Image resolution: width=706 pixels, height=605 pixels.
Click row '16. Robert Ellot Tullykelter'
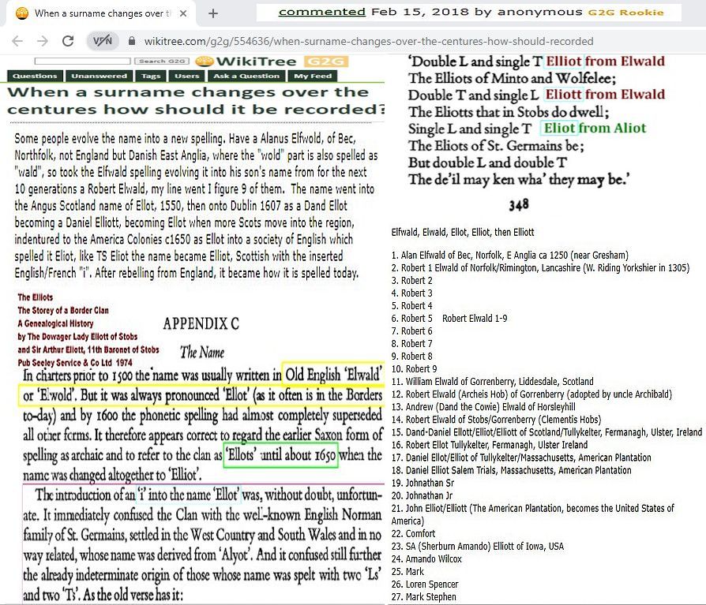(490, 445)
